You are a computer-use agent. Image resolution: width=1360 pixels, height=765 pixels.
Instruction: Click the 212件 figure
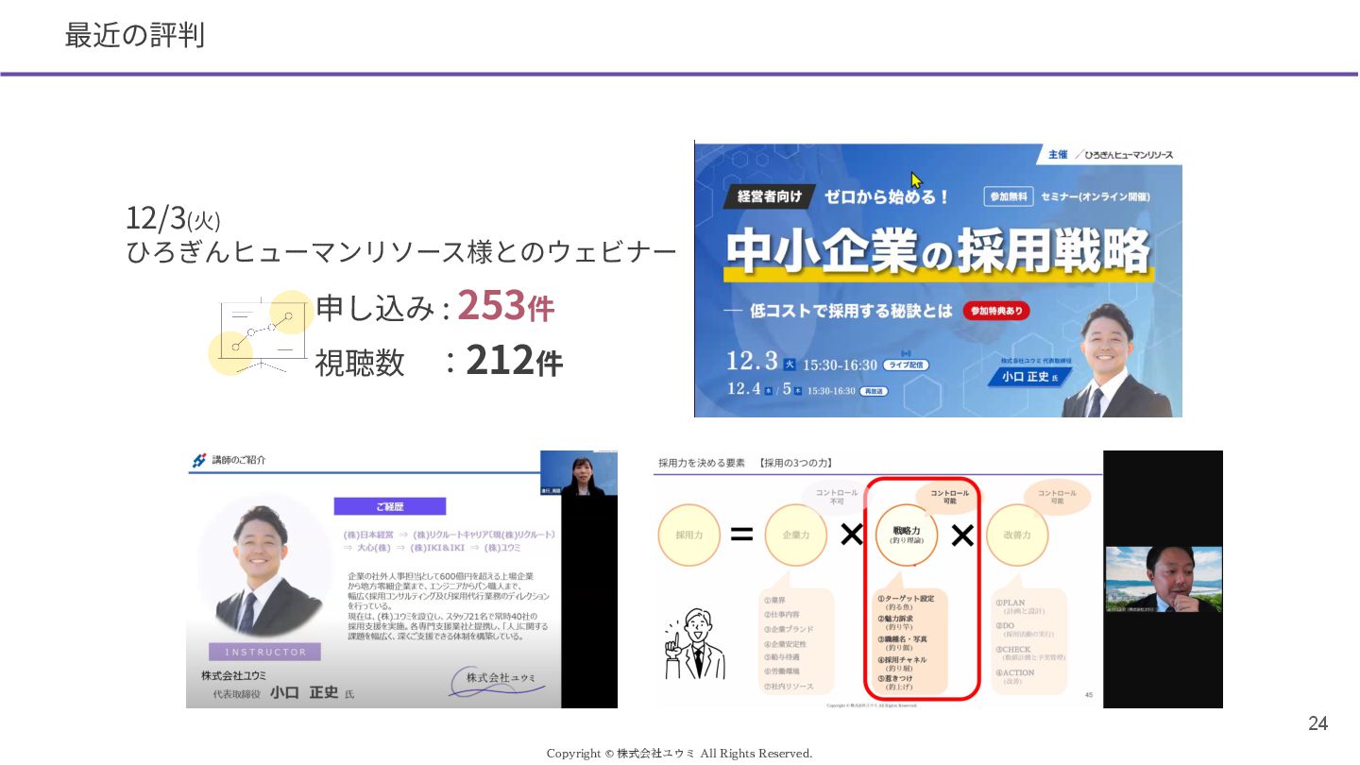coord(514,360)
